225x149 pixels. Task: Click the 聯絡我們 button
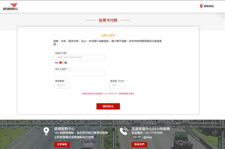(139, 144)
